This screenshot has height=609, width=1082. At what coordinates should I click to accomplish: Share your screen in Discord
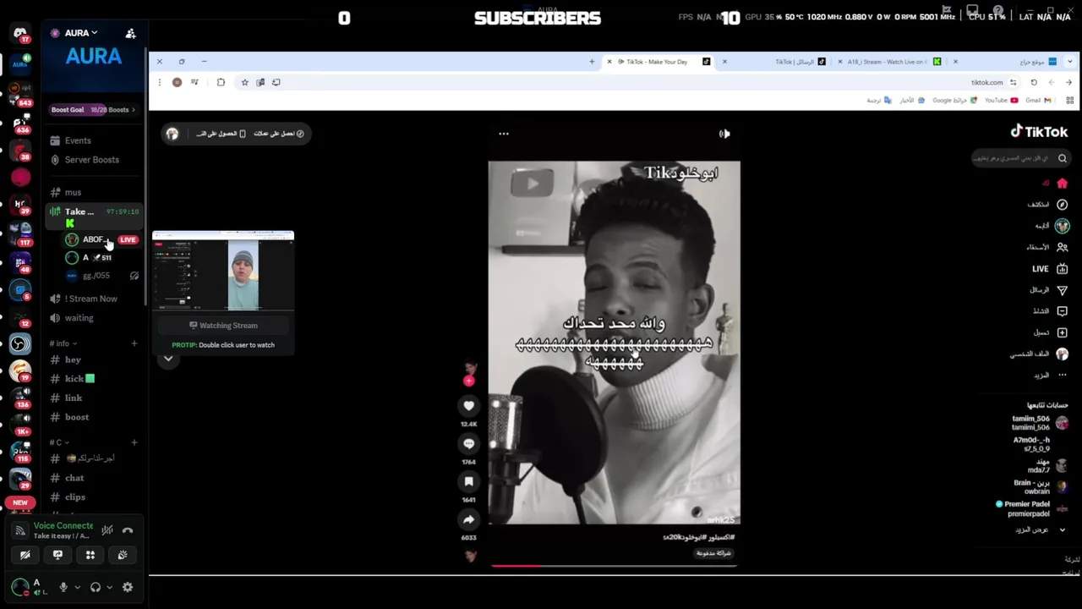click(57, 555)
